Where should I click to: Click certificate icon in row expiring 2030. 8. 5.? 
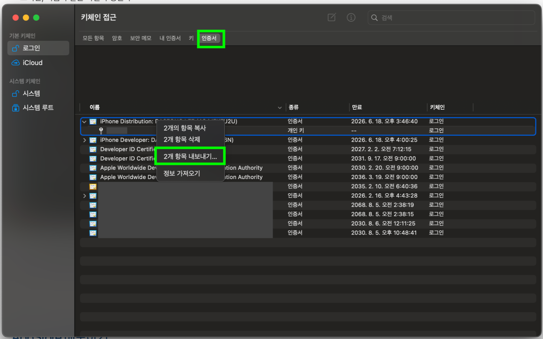tap(93, 233)
